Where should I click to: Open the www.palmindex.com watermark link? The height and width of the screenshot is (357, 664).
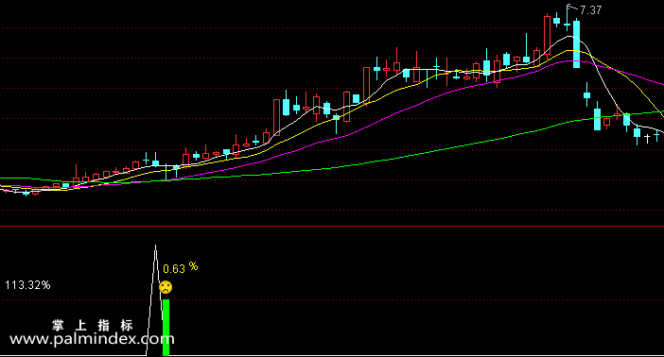[92, 339]
